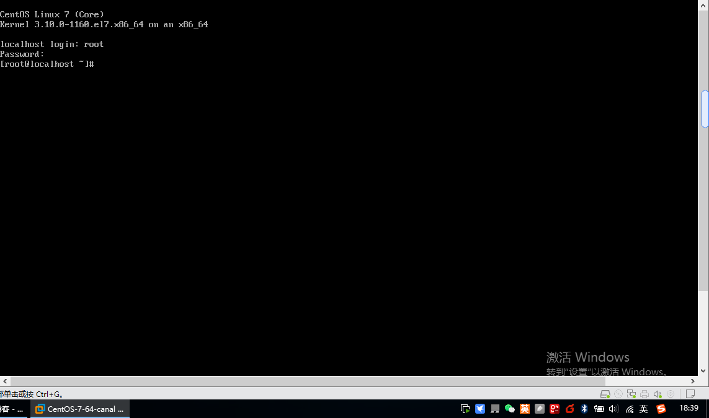The width and height of the screenshot is (709, 418).
Task: Open the red contacts tray icon
Action: point(555,409)
